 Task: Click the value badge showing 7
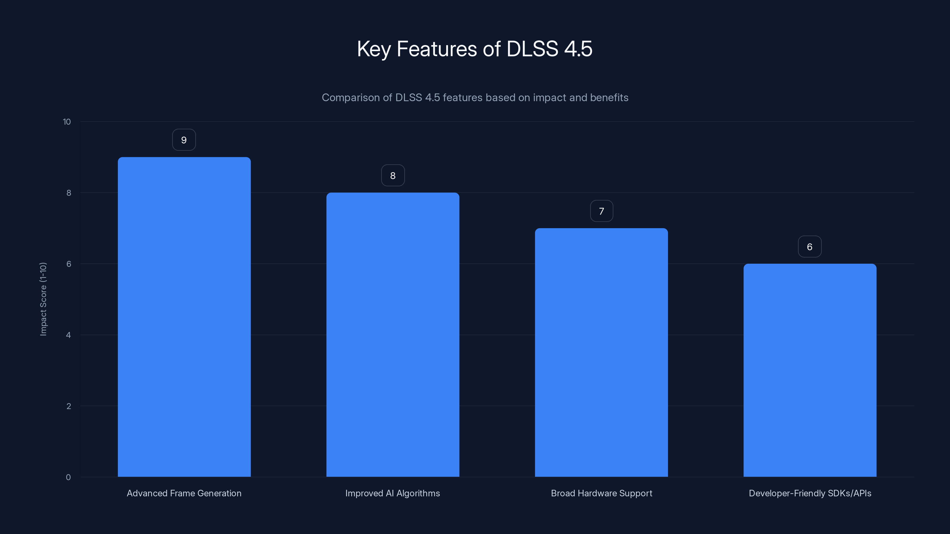pos(601,211)
